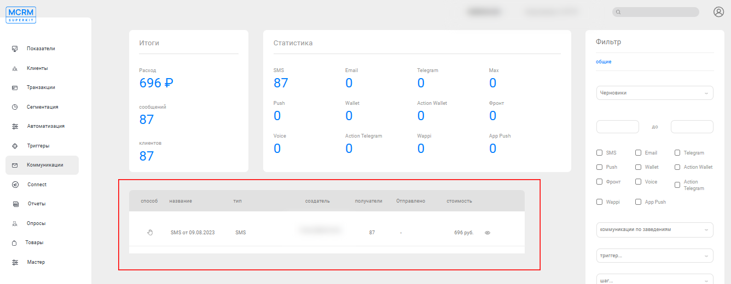Click the Показатели monitor icon
731x284 pixels.
point(15,49)
